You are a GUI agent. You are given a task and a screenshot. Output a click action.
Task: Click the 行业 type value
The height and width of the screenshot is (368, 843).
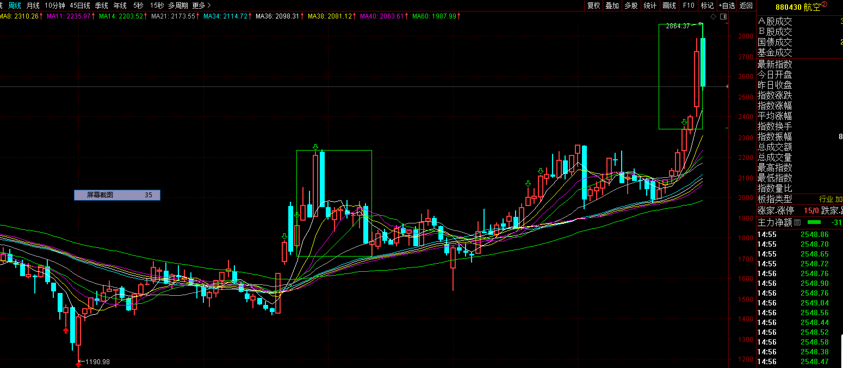[x=827, y=199]
